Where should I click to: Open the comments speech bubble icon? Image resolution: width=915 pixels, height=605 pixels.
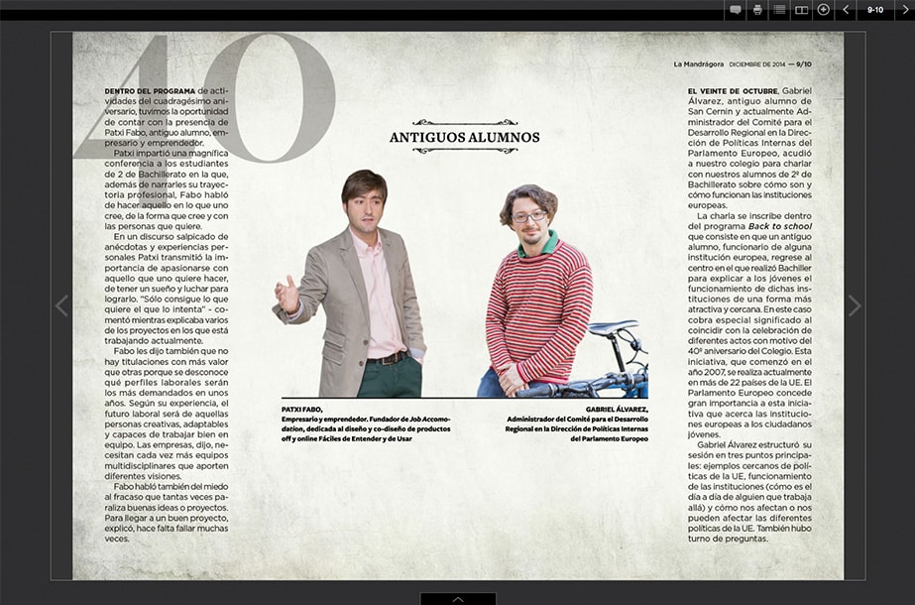click(x=736, y=10)
